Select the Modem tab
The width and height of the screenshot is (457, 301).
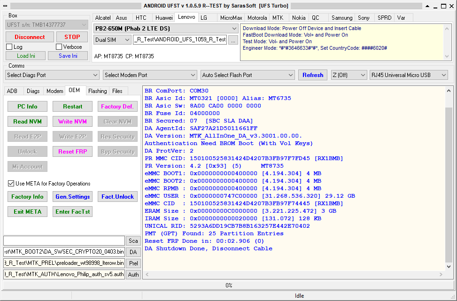[x=55, y=91]
